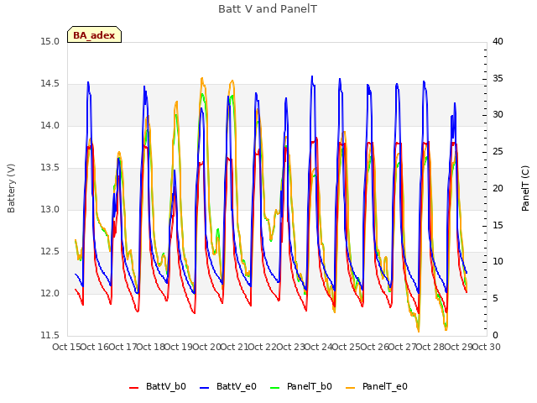Click the 25 right axis tick label
This screenshot has width=537, height=403.
point(498,152)
